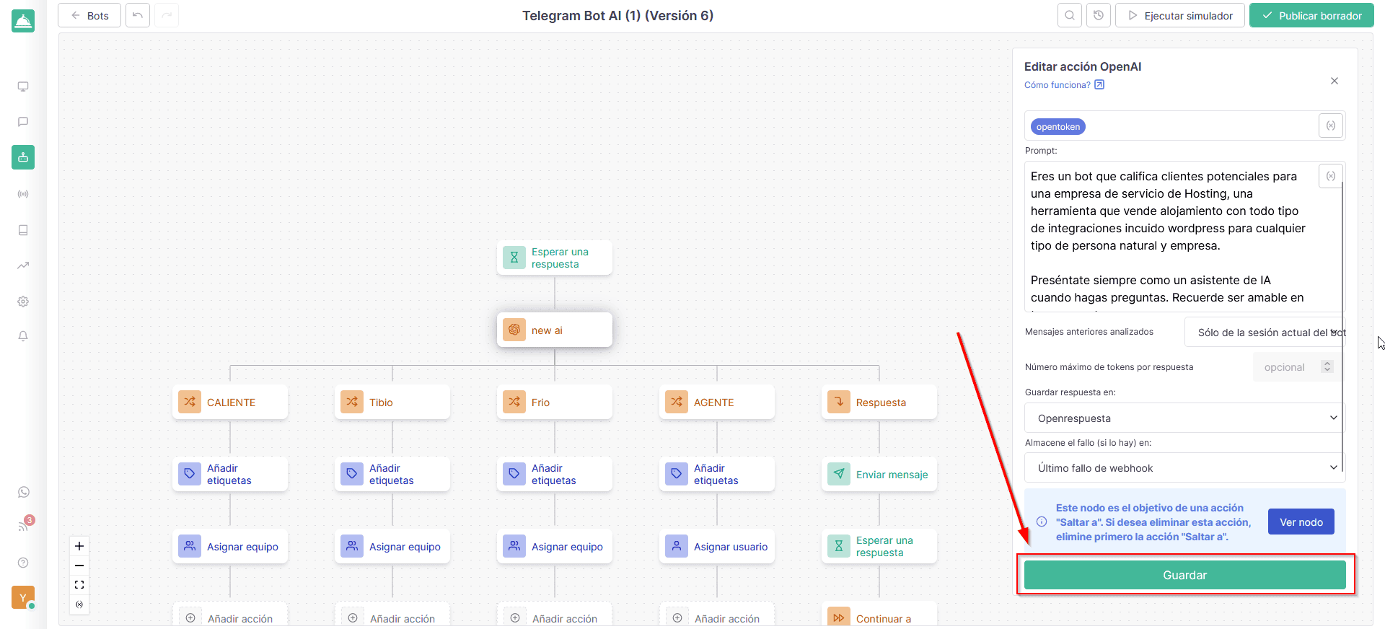
Task: Select Asignar equipo under CALIENTE
Action: tap(230, 546)
